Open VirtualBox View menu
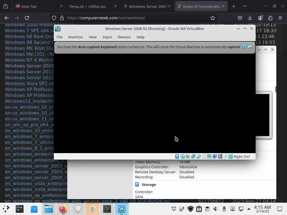 [x=92, y=37]
